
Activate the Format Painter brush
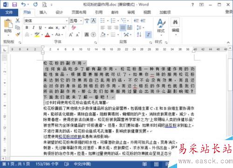[x=18, y=34]
